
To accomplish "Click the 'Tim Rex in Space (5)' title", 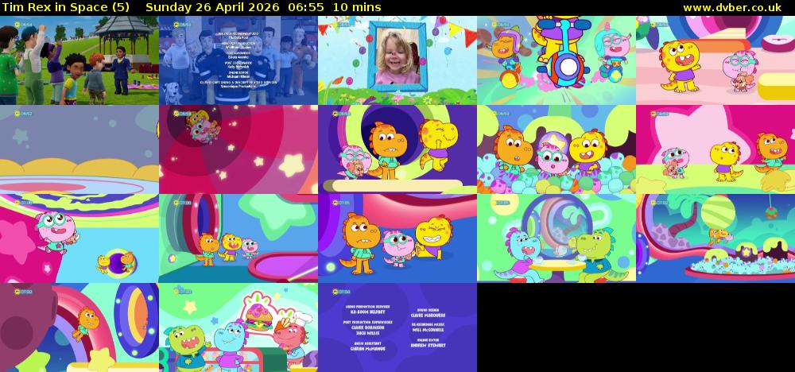I will tap(66, 7).
